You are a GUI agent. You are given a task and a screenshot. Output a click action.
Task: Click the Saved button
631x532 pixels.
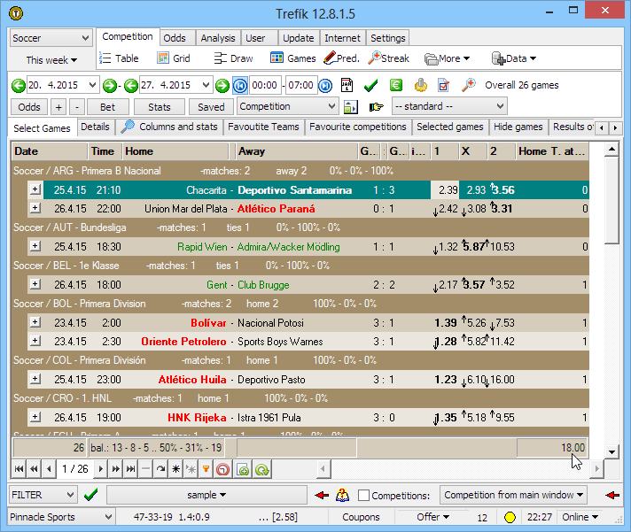pyautogui.click(x=211, y=106)
